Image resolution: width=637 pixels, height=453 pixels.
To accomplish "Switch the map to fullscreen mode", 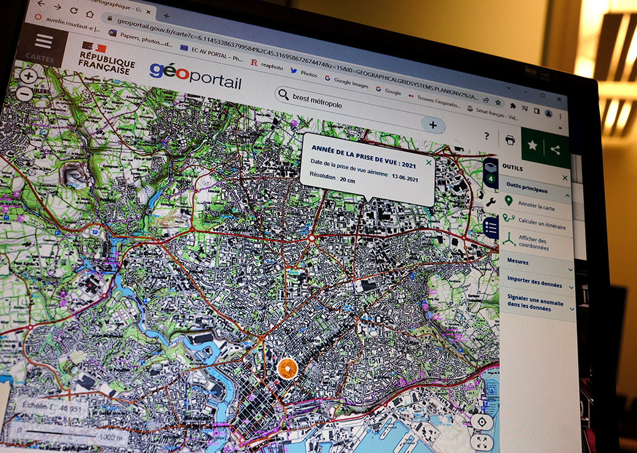I will (x=482, y=443).
